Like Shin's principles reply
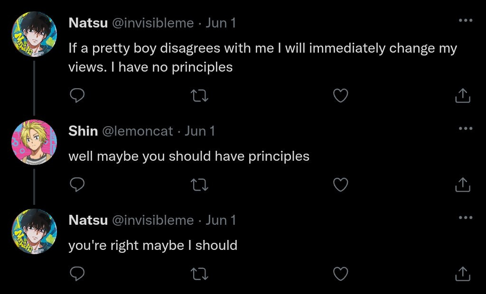Screen dimensions: 486x294 pos(340,184)
